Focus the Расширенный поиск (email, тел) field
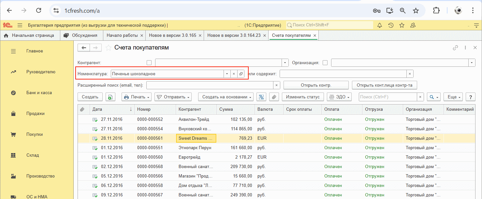482x199 pixels. (210, 85)
